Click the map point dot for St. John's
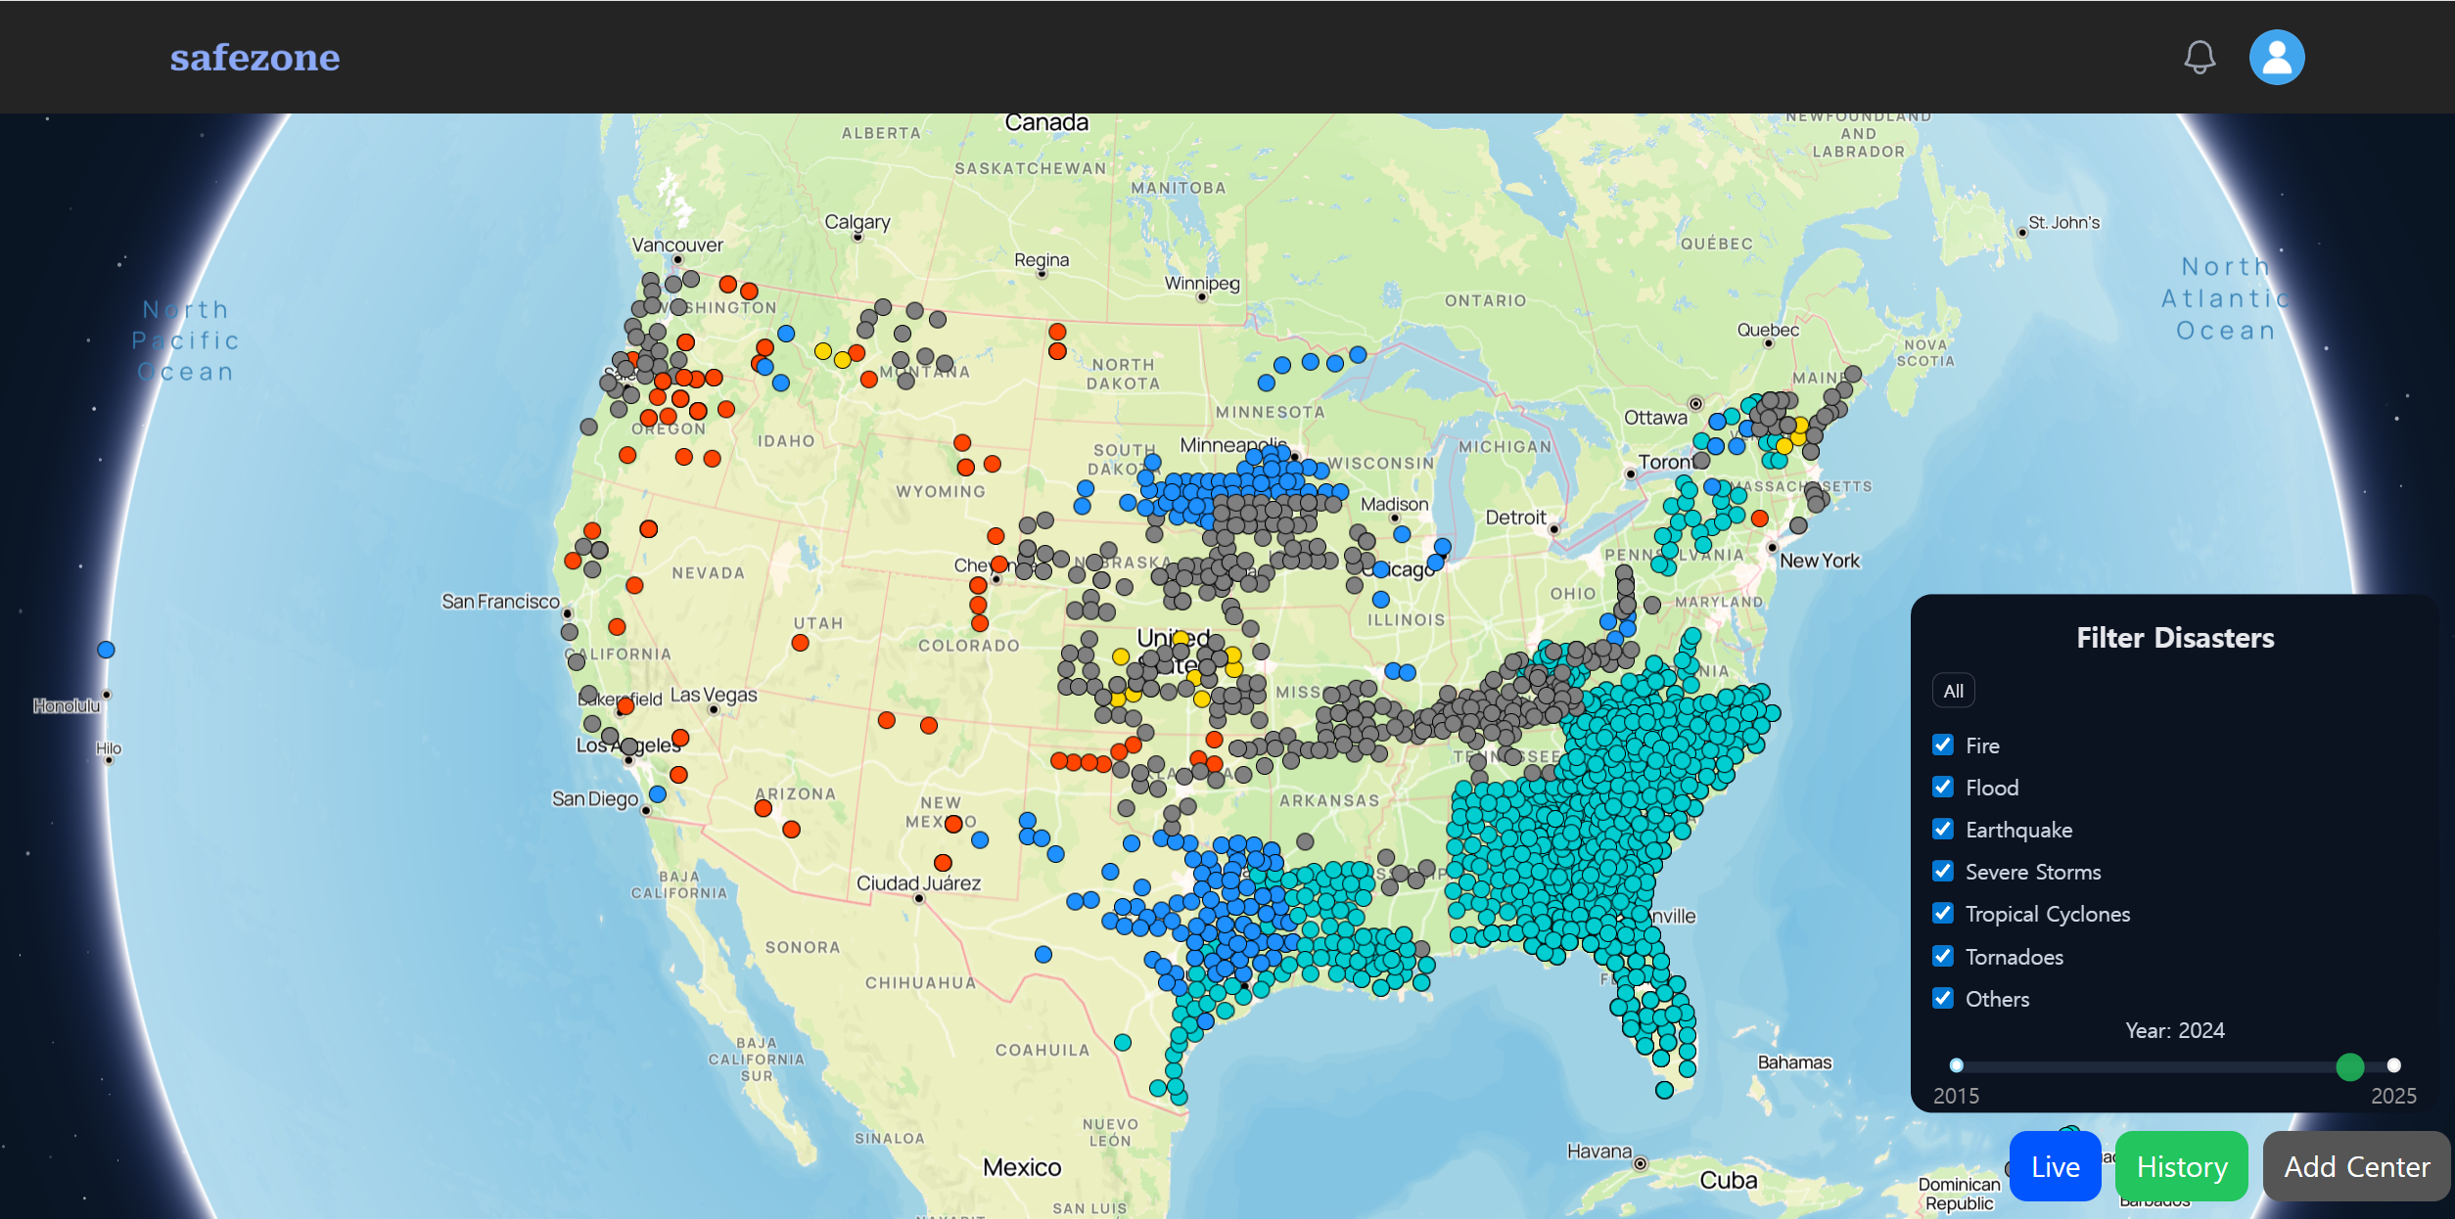The width and height of the screenshot is (2455, 1219). [2022, 233]
